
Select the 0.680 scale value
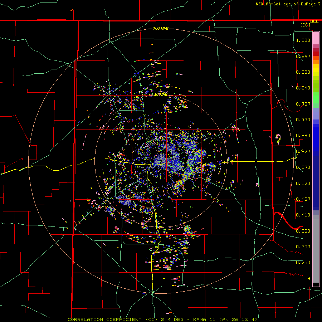click(303, 136)
